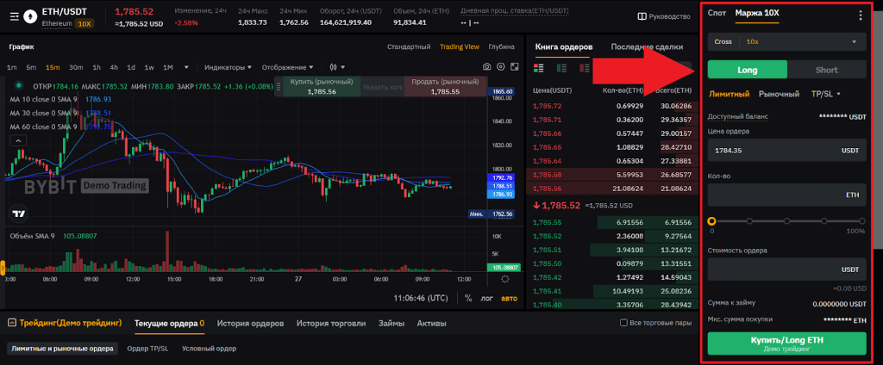Expand the TP/SL order type dropdown

825,94
